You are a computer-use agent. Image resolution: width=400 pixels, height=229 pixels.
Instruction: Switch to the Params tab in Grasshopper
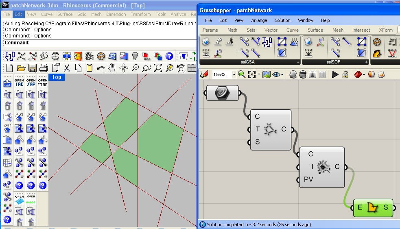(210, 30)
